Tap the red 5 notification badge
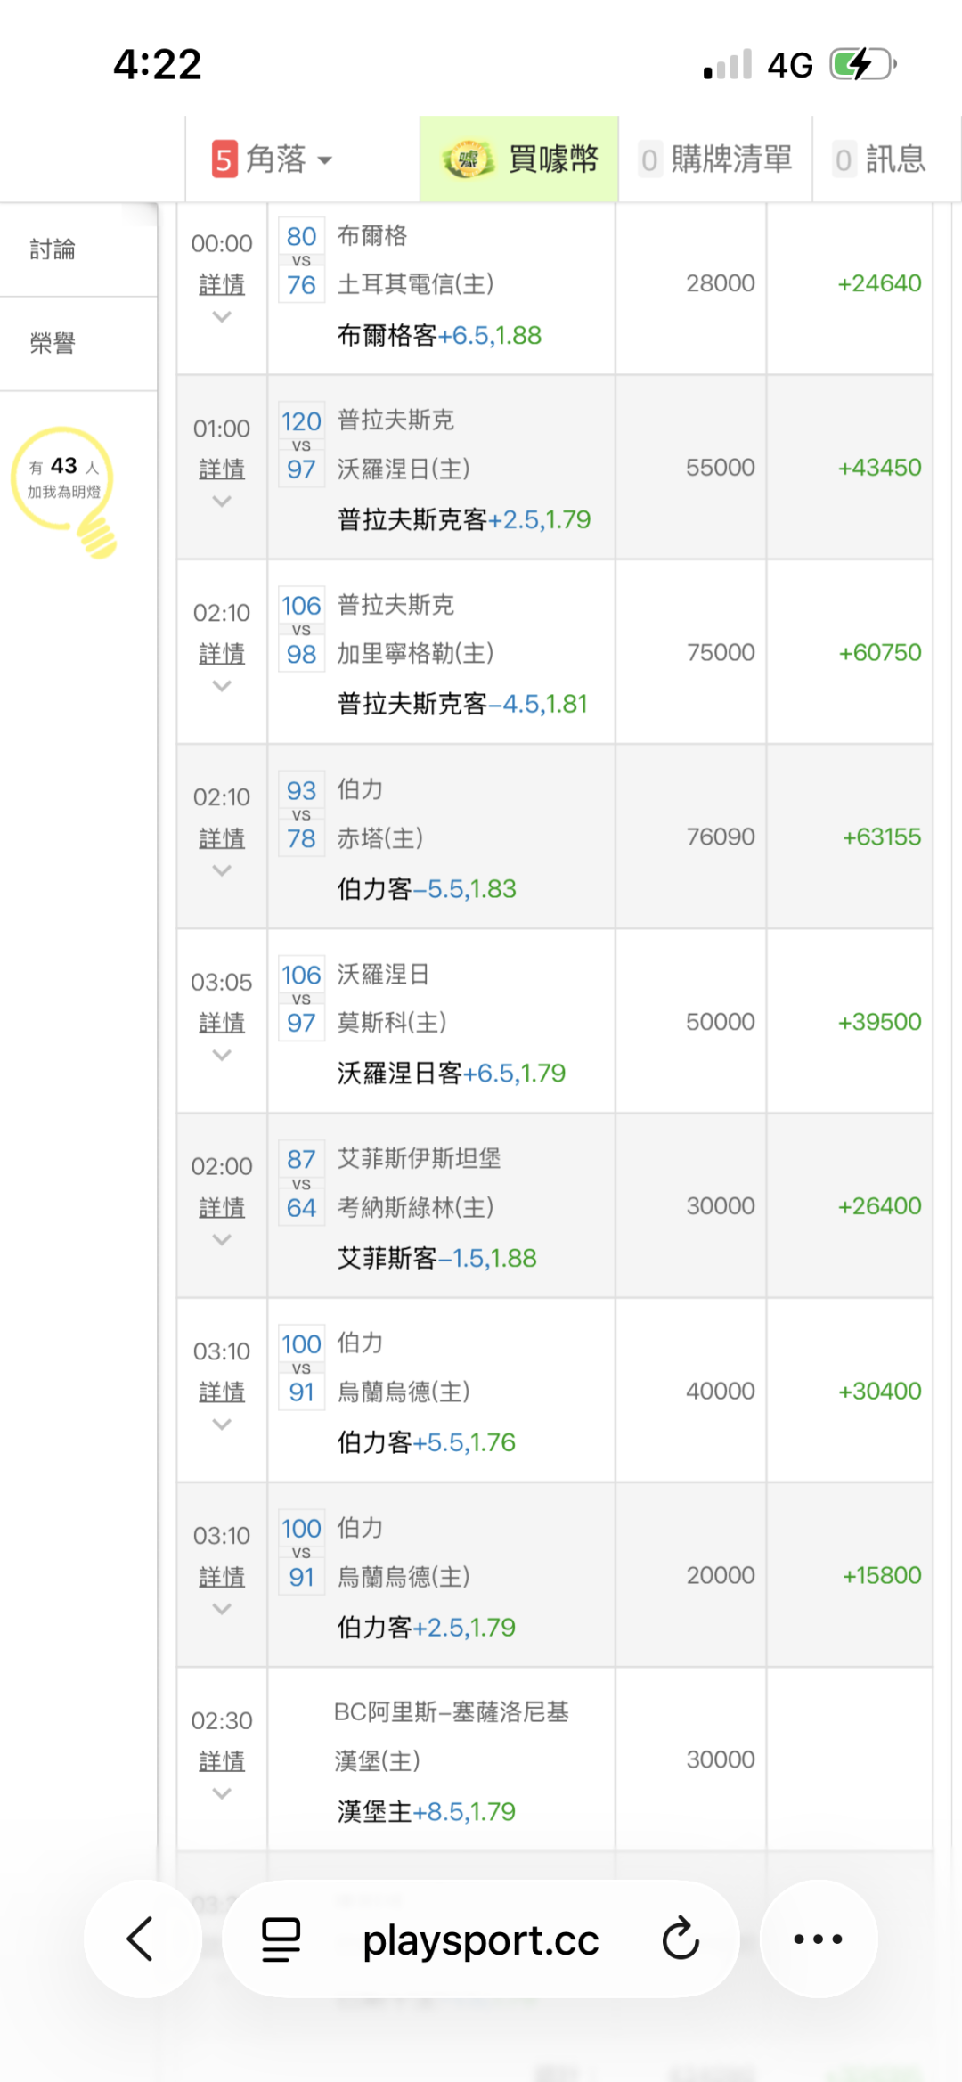 point(224,160)
